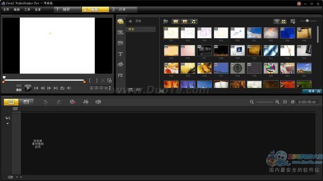Viewport: 323px width, 181px height.
Task: Adjust the timeline zoom slider
Action: pyautogui.click(x=264, y=102)
